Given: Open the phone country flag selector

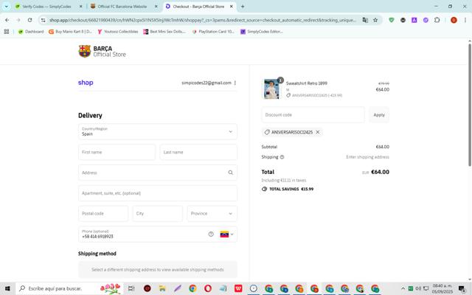Looking at the screenshot, I should point(227,235).
